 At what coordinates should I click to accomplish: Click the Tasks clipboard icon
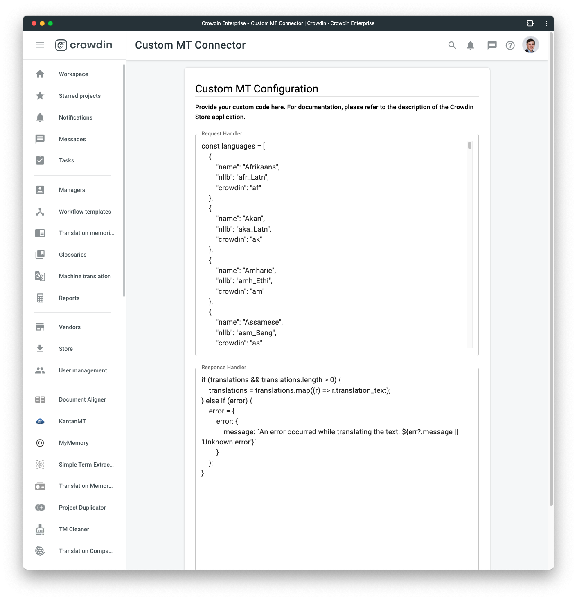pos(40,160)
